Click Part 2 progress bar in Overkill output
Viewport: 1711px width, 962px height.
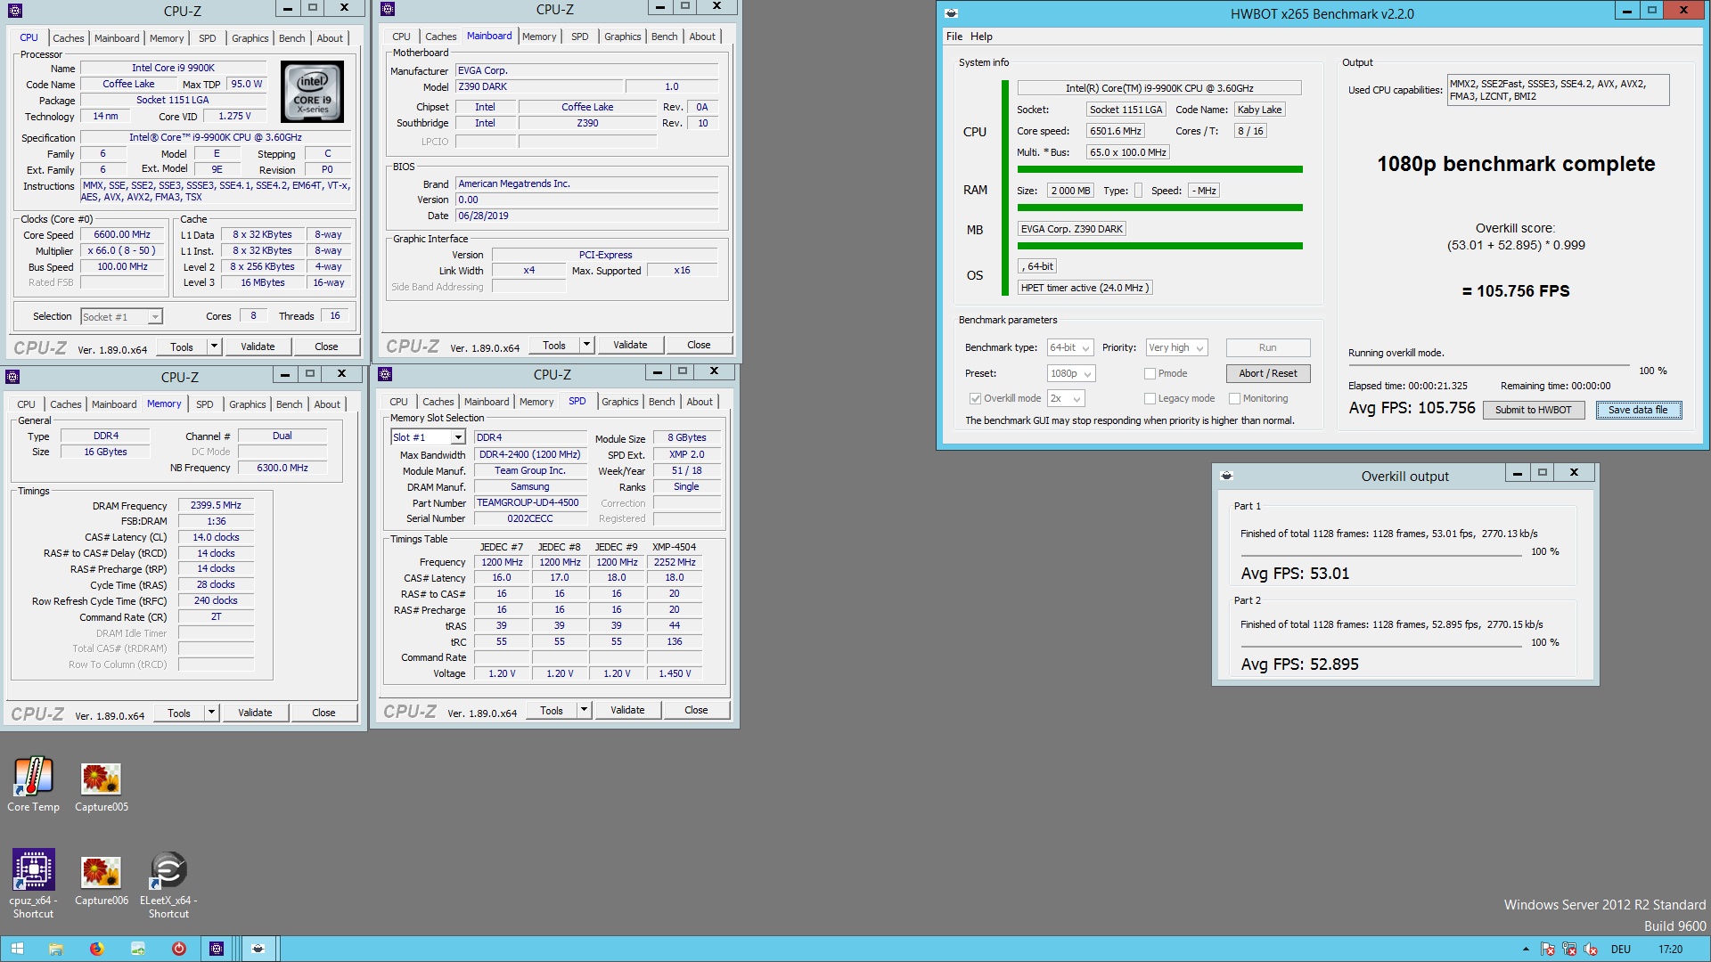pyautogui.click(x=1380, y=647)
